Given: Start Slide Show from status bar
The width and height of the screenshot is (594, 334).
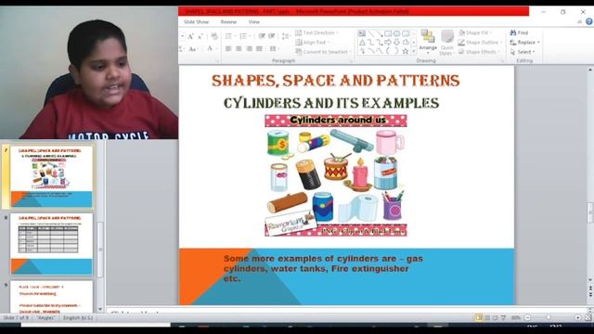Looking at the screenshot, I should pyautogui.click(x=503, y=317).
